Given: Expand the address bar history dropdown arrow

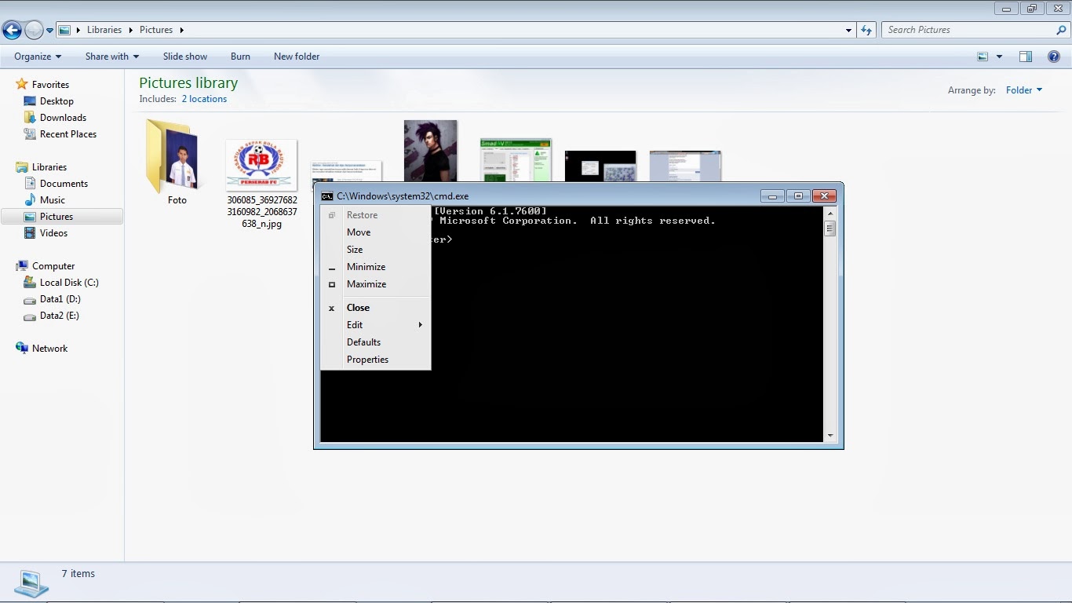Looking at the screenshot, I should 849,30.
